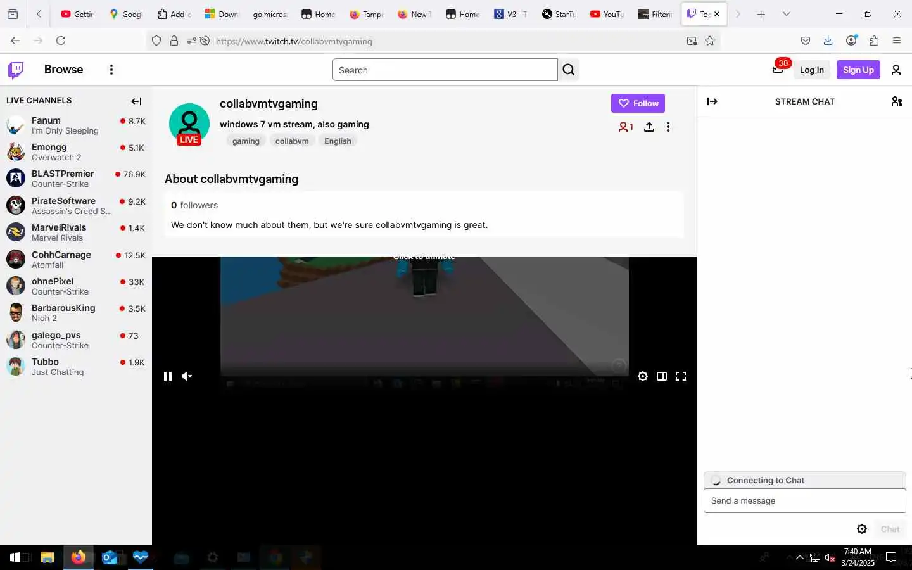This screenshot has width=912, height=570.
Task: Open File Explorer from the taskbar
Action: [47, 557]
